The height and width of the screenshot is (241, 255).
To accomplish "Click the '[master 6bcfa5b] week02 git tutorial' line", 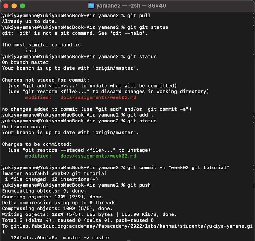I will (55, 174).
